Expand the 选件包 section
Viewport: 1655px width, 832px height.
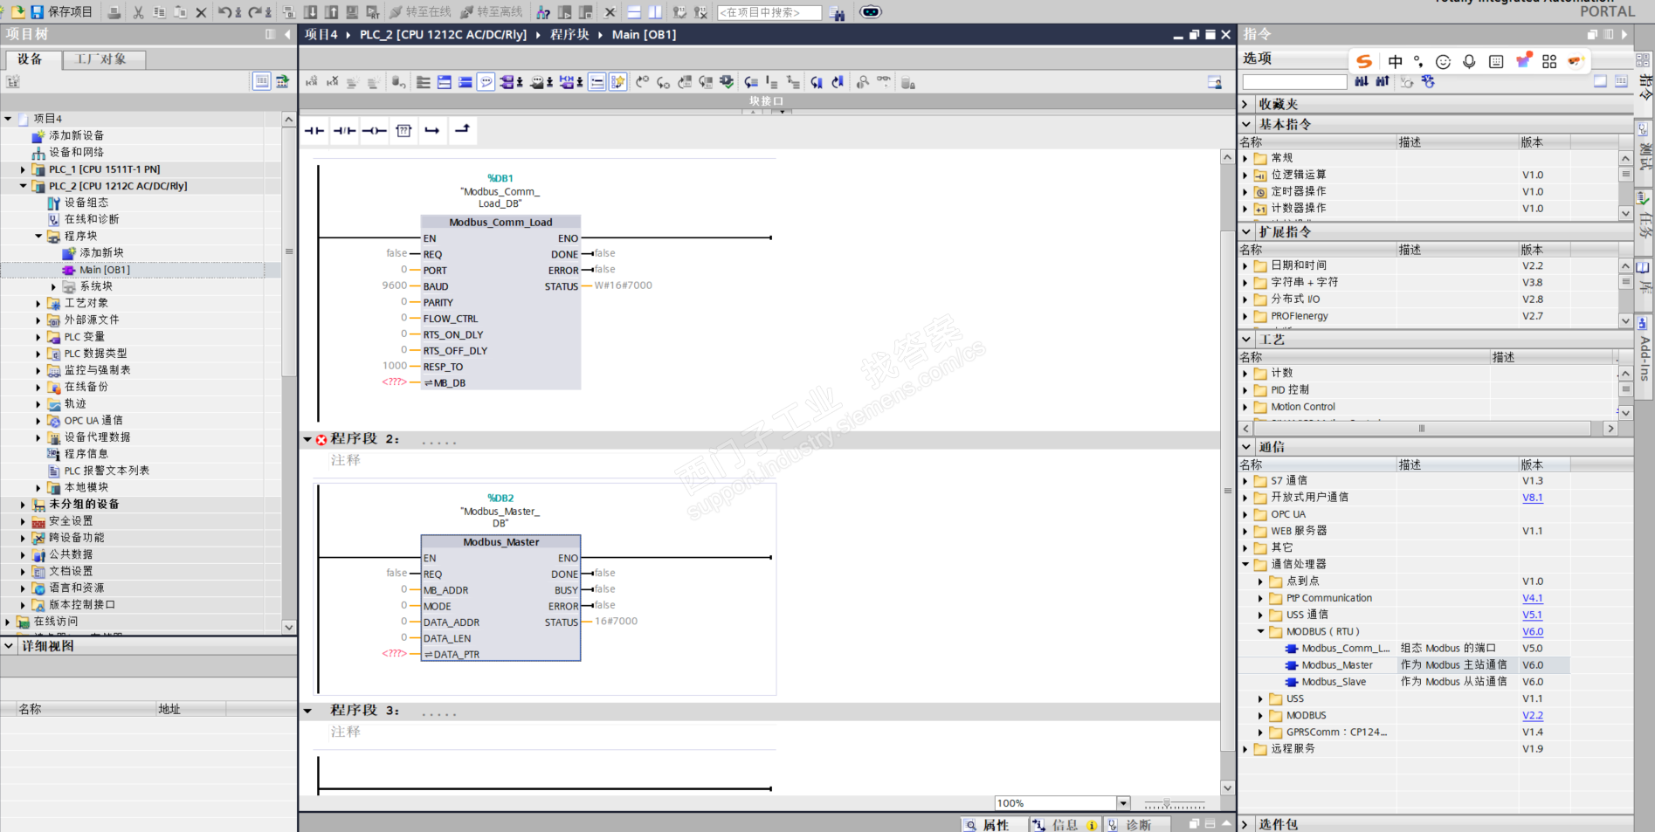point(1246,824)
